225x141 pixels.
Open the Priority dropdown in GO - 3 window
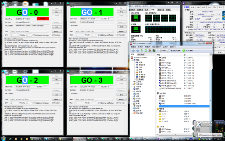pos(94,103)
